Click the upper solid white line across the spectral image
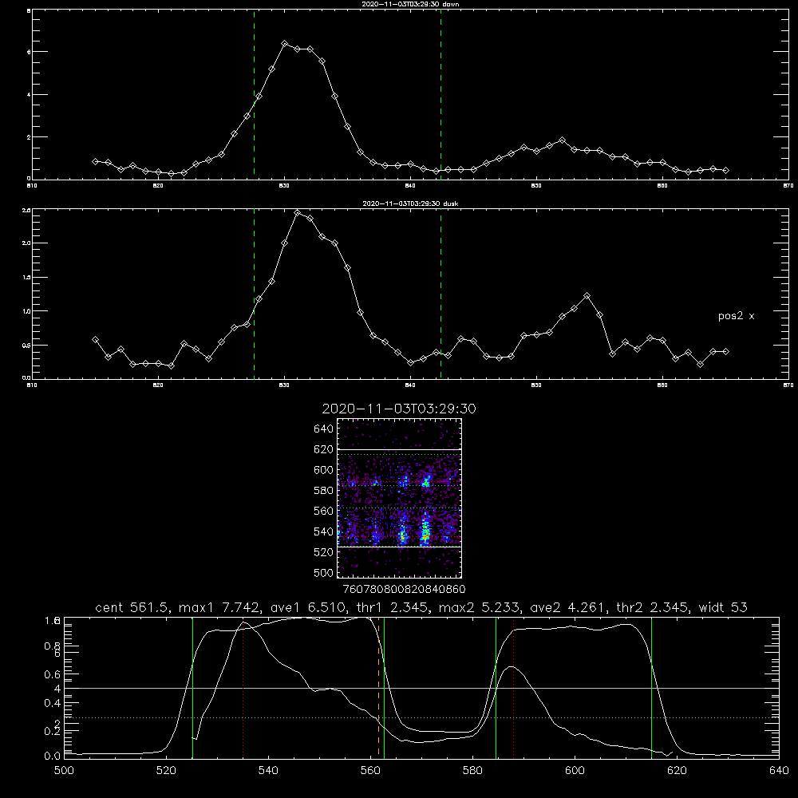Screen dimensions: 798x798 click(x=400, y=449)
